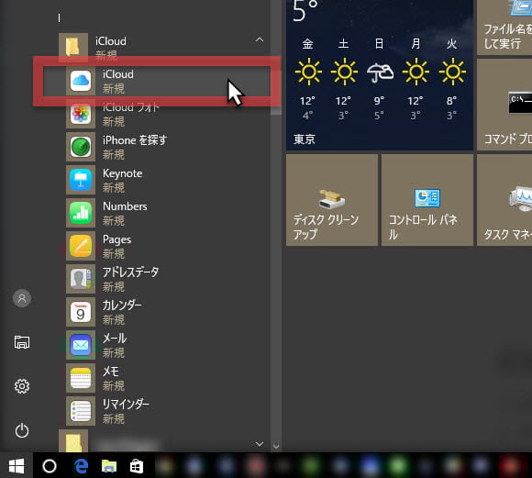Select the Keynote label text
Screen dimensions: 532x478
[123, 173]
